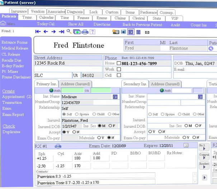The height and width of the screenshot is (189, 217).
Task: Click the Appointment link under Create
Action: tap(13, 97)
